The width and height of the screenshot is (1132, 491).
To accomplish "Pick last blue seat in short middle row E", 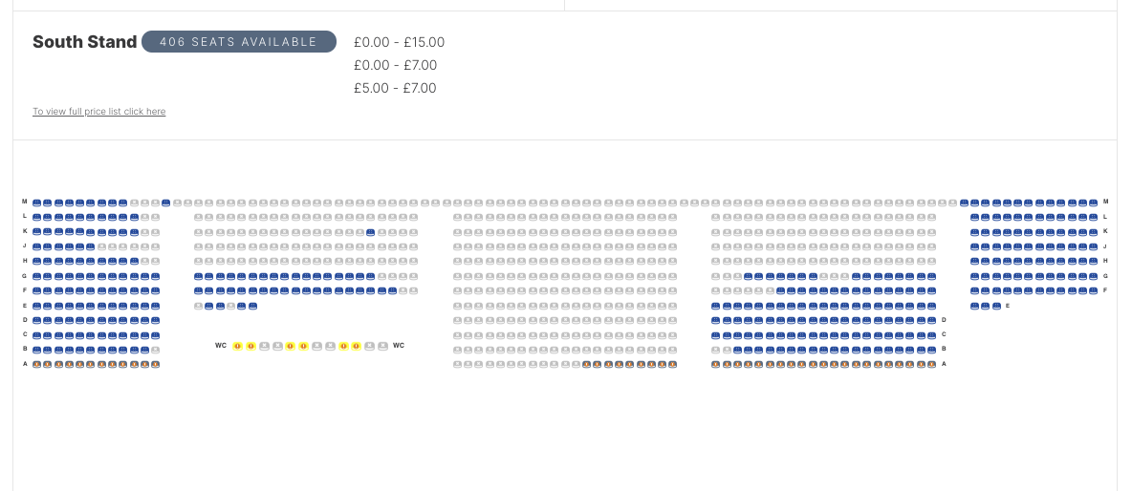I will click(x=252, y=306).
